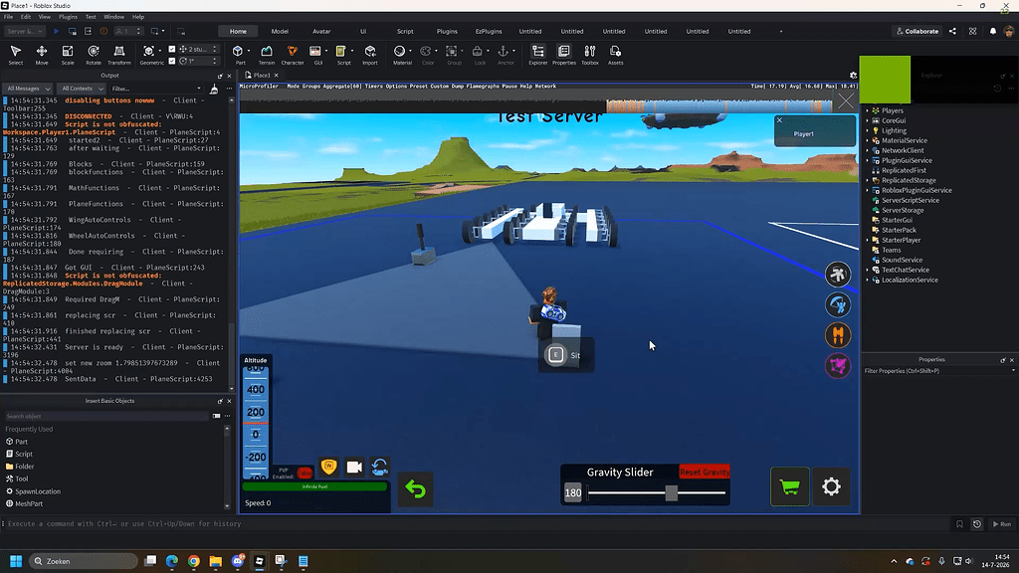The height and width of the screenshot is (573, 1019).
Task: Open the Character tool
Action: pyautogui.click(x=293, y=55)
